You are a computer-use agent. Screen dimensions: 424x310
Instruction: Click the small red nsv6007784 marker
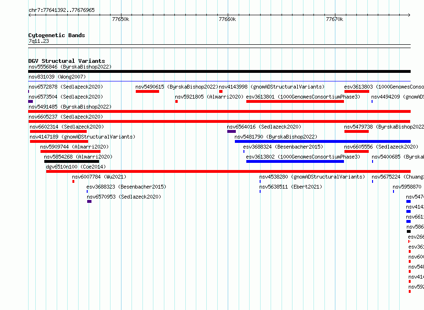click(x=73, y=181)
